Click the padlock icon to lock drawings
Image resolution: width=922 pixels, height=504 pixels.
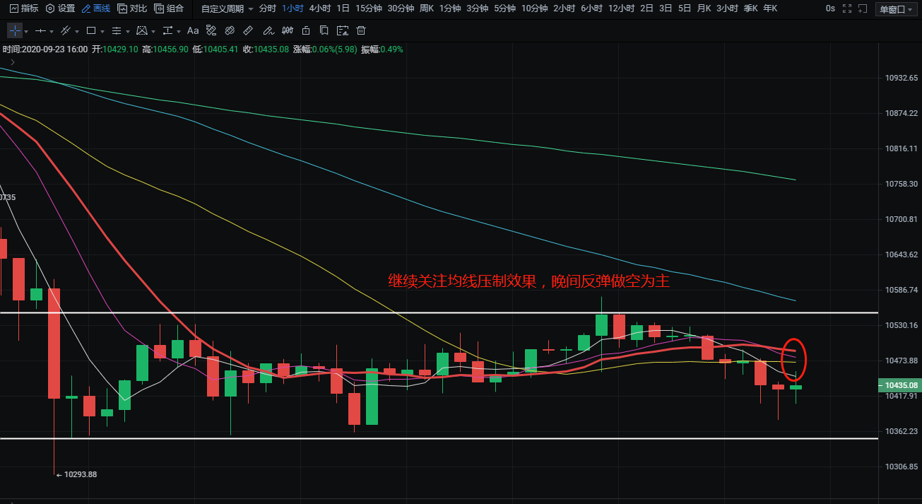click(x=305, y=31)
